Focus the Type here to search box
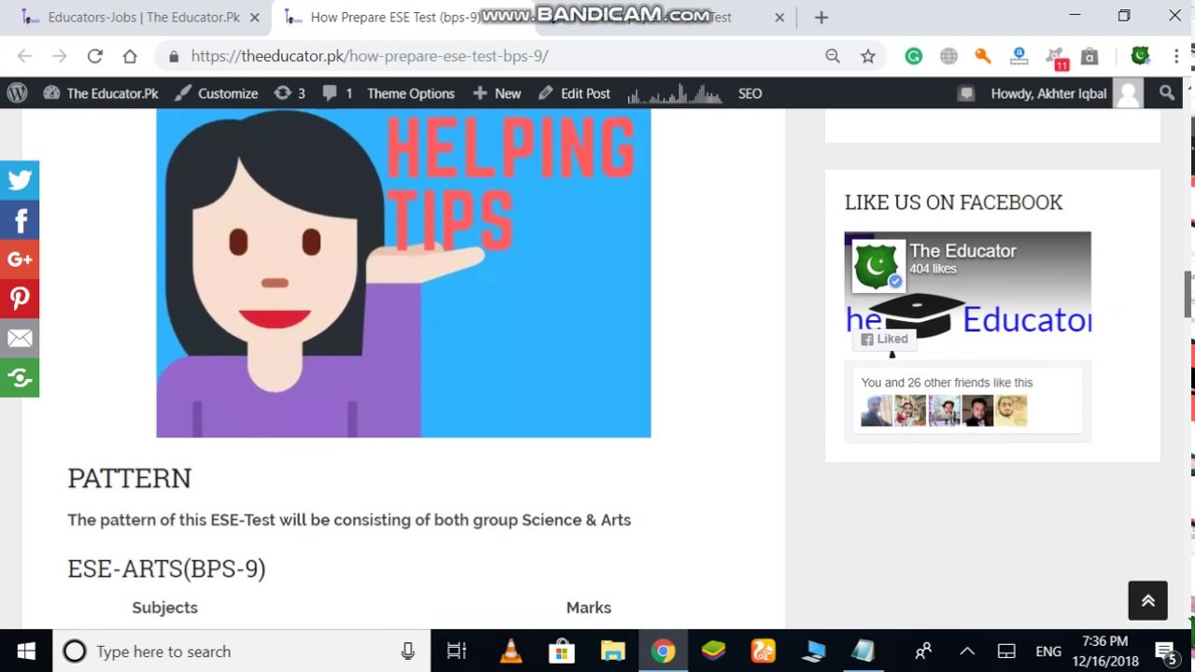Viewport: 1195px width, 672px height. click(241, 651)
